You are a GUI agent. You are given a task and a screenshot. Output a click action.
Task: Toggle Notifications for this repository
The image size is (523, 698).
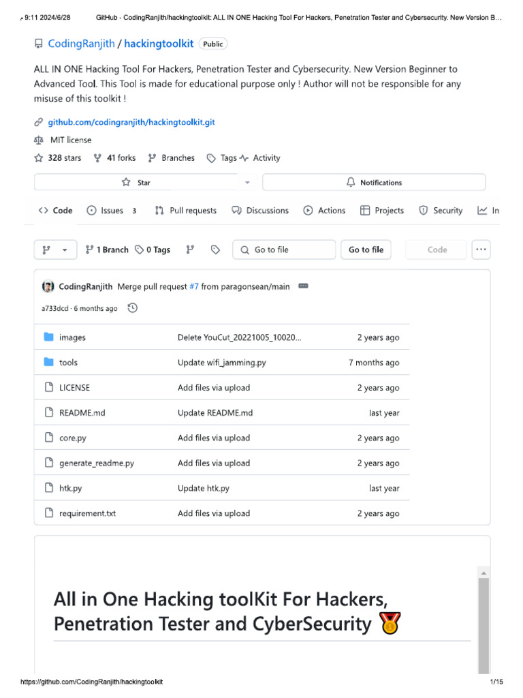(374, 183)
